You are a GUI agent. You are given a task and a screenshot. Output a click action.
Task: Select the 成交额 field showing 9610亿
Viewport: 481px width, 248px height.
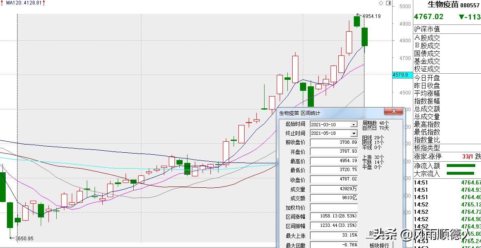pyautogui.click(x=334, y=198)
